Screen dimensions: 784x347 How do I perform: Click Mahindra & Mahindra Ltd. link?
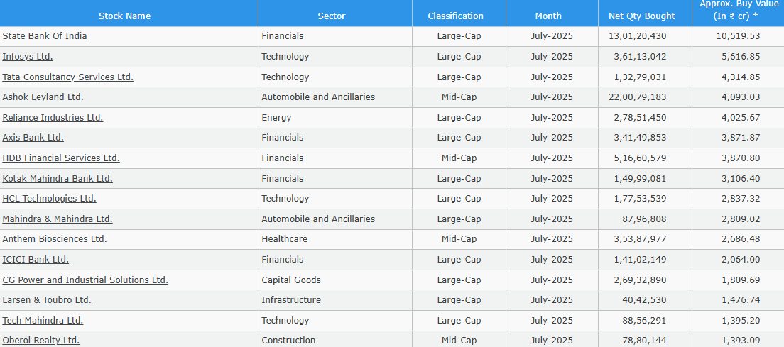pos(58,219)
